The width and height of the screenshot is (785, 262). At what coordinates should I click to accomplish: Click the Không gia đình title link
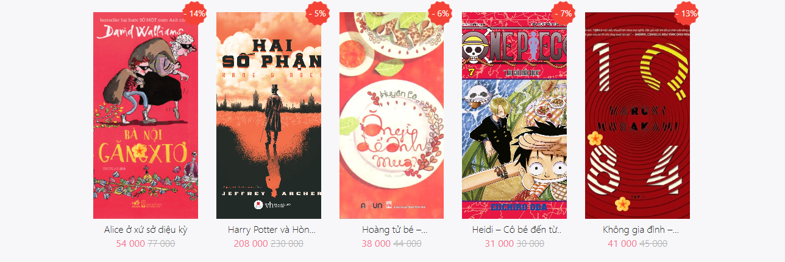coord(641,230)
